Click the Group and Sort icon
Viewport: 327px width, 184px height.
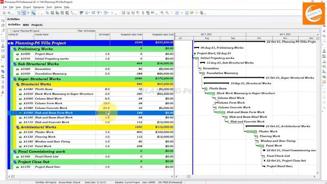[106, 13]
